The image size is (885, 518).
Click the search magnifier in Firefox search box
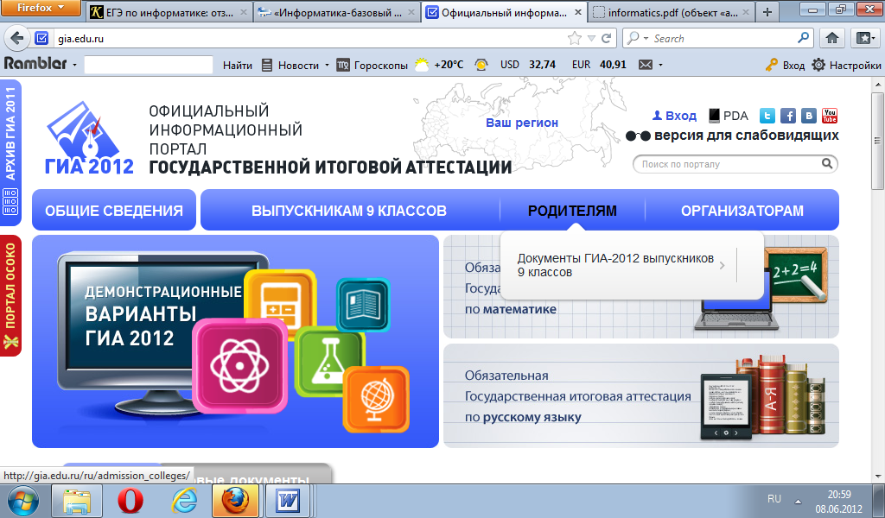click(x=803, y=38)
